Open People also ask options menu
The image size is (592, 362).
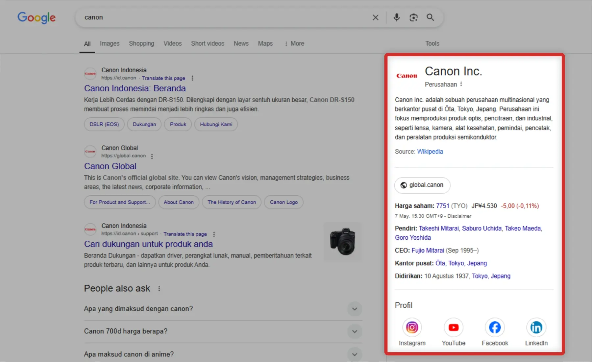click(159, 289)
